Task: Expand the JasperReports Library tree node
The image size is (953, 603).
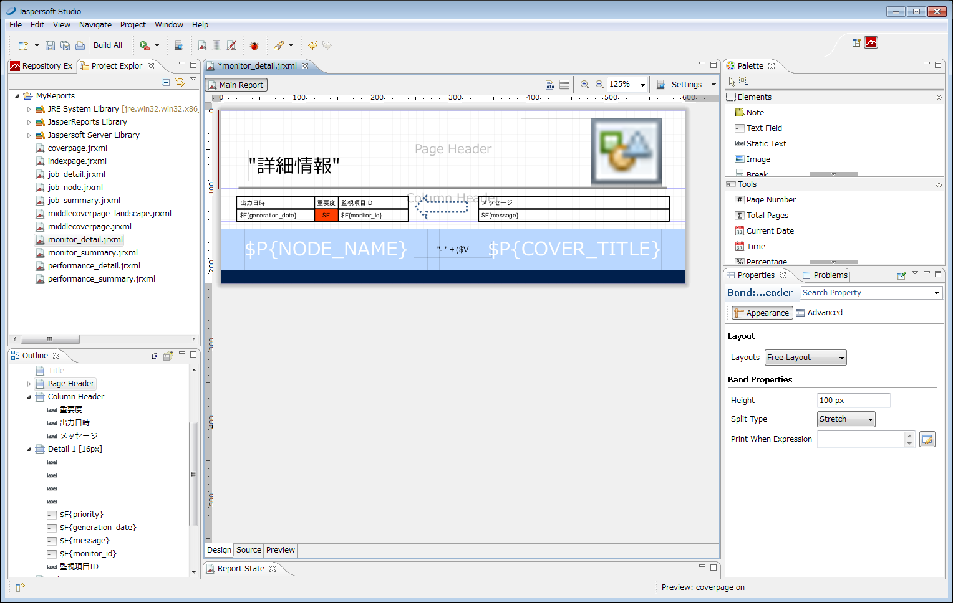Action: (28, 121)
